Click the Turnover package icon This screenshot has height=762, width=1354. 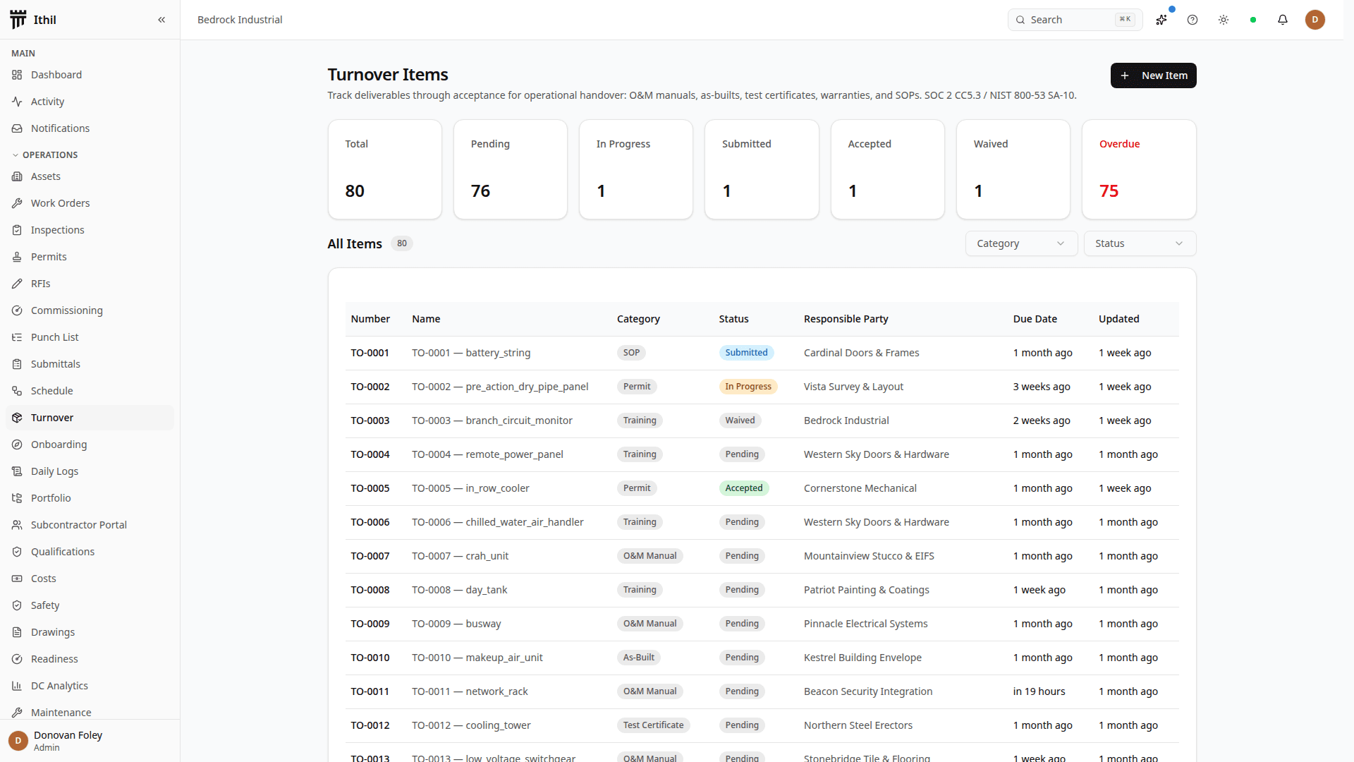pos(17,418)
